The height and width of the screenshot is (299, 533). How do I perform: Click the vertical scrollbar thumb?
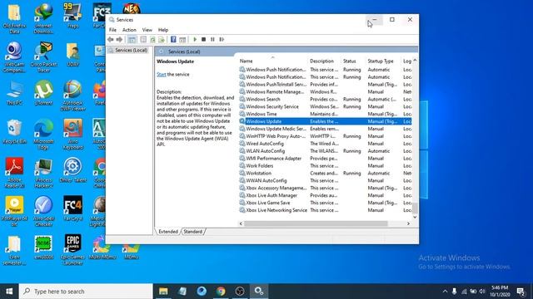tap(415, 208)
